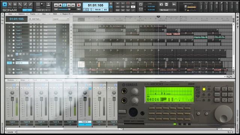240x135 pixels.
Task: Mute Track 5 in track list
Action: [x=31, y=27]
